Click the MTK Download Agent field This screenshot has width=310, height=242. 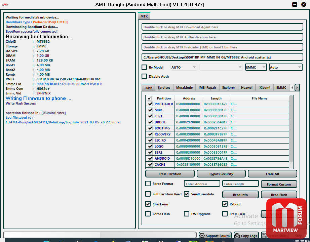point(222,27)
